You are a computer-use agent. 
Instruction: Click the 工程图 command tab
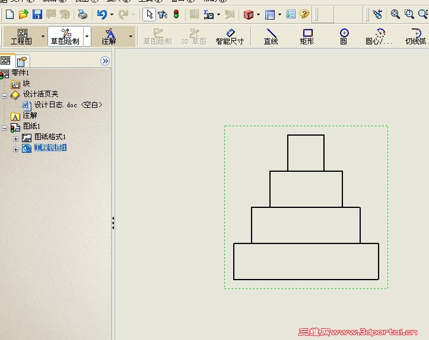(x=21, y=37)
